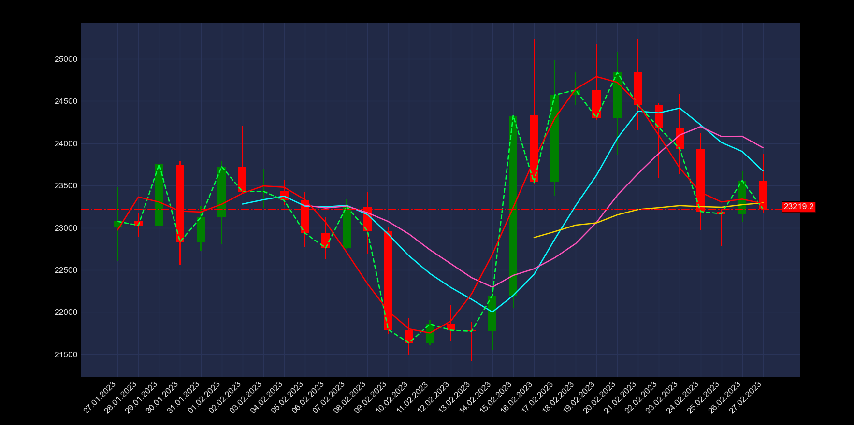Click the 23500 y-axis price label
The height and width of the screenshot is (425, 854).
(67, 186)
